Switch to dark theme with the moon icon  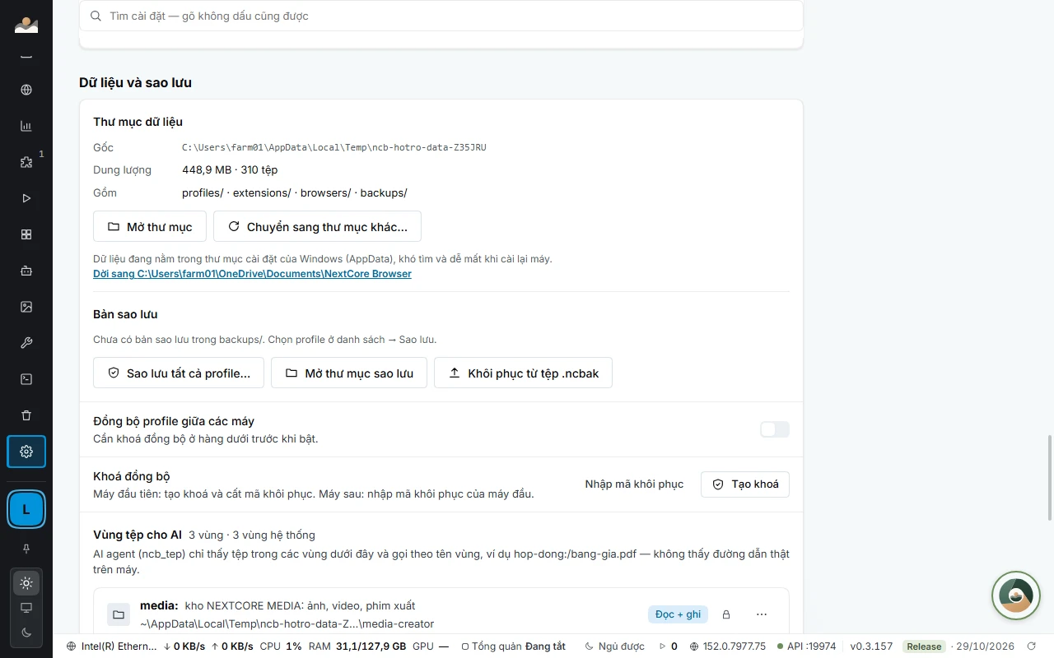(x=26, y=633)
